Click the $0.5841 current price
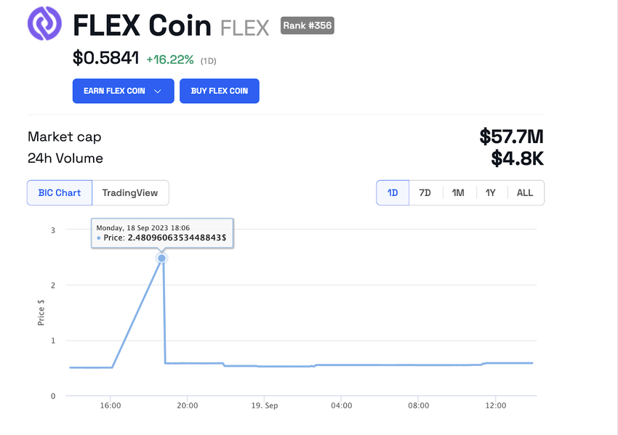Image resolution: width=618 pixels, height=435 pixels. [105, 58]
